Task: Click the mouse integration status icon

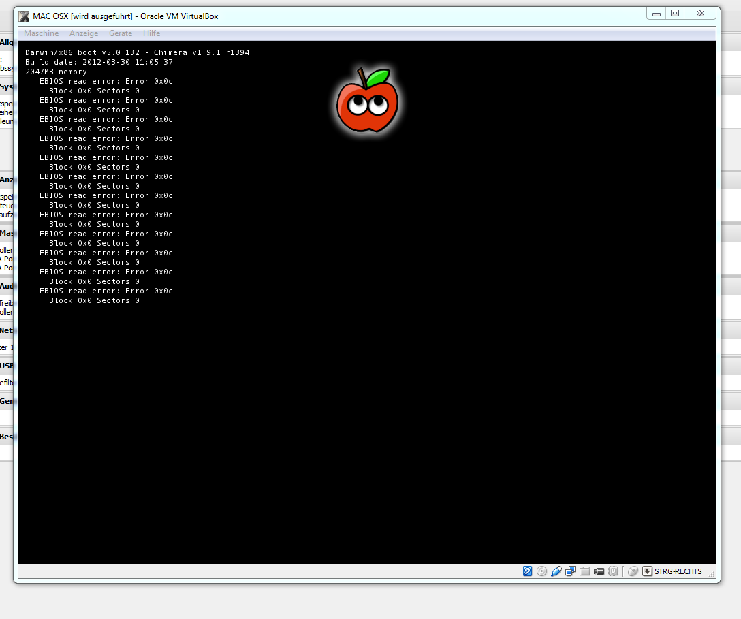Action: 633,571
